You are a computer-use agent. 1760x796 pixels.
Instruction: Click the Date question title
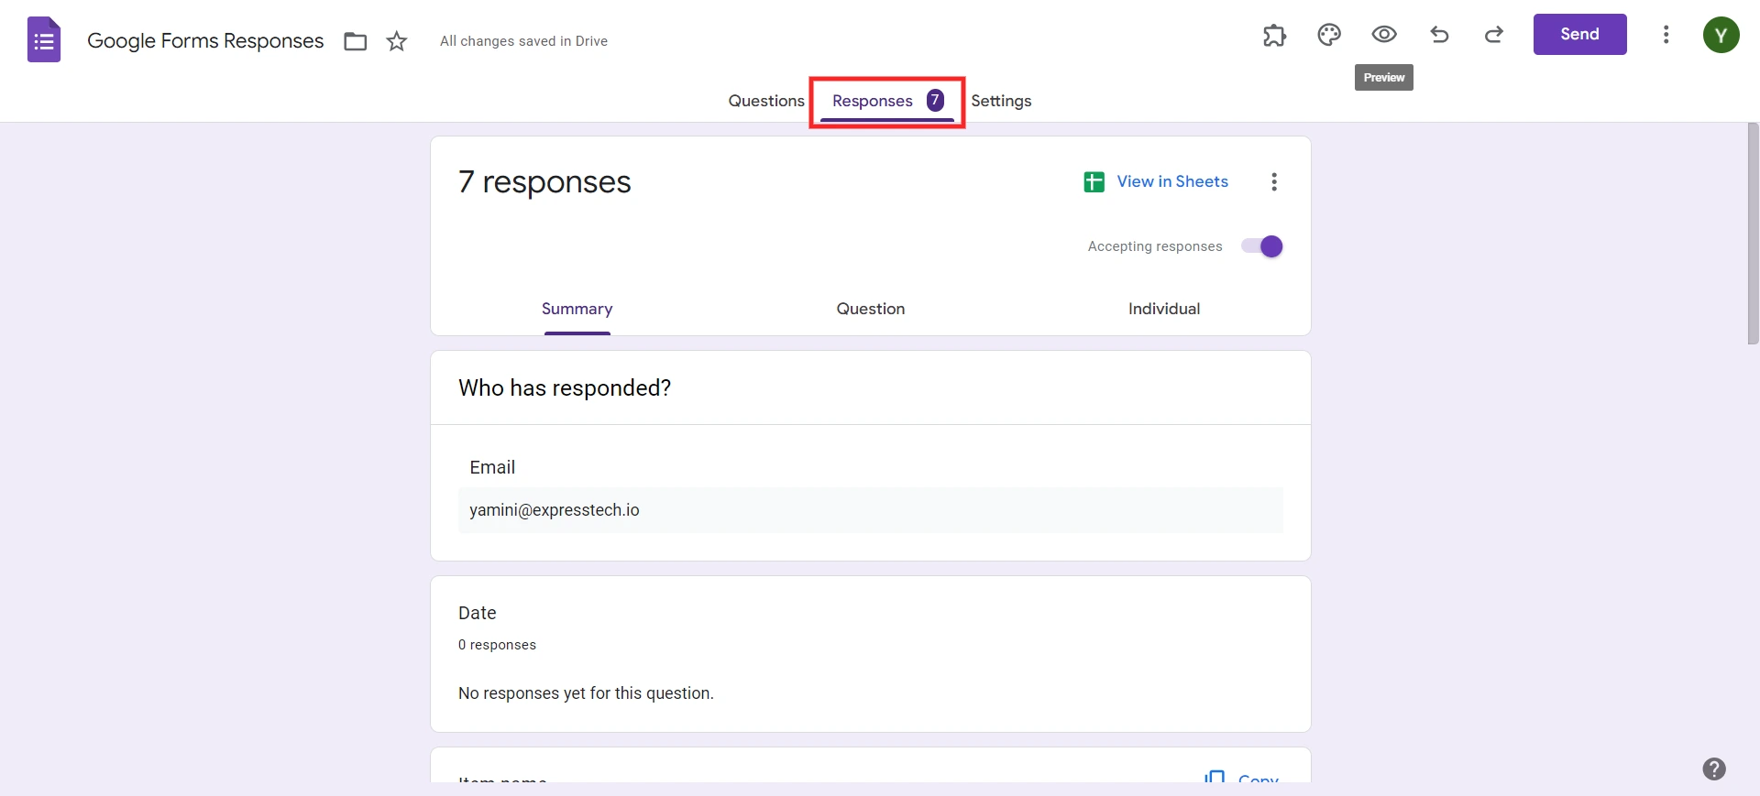click(x=478, y=613)
